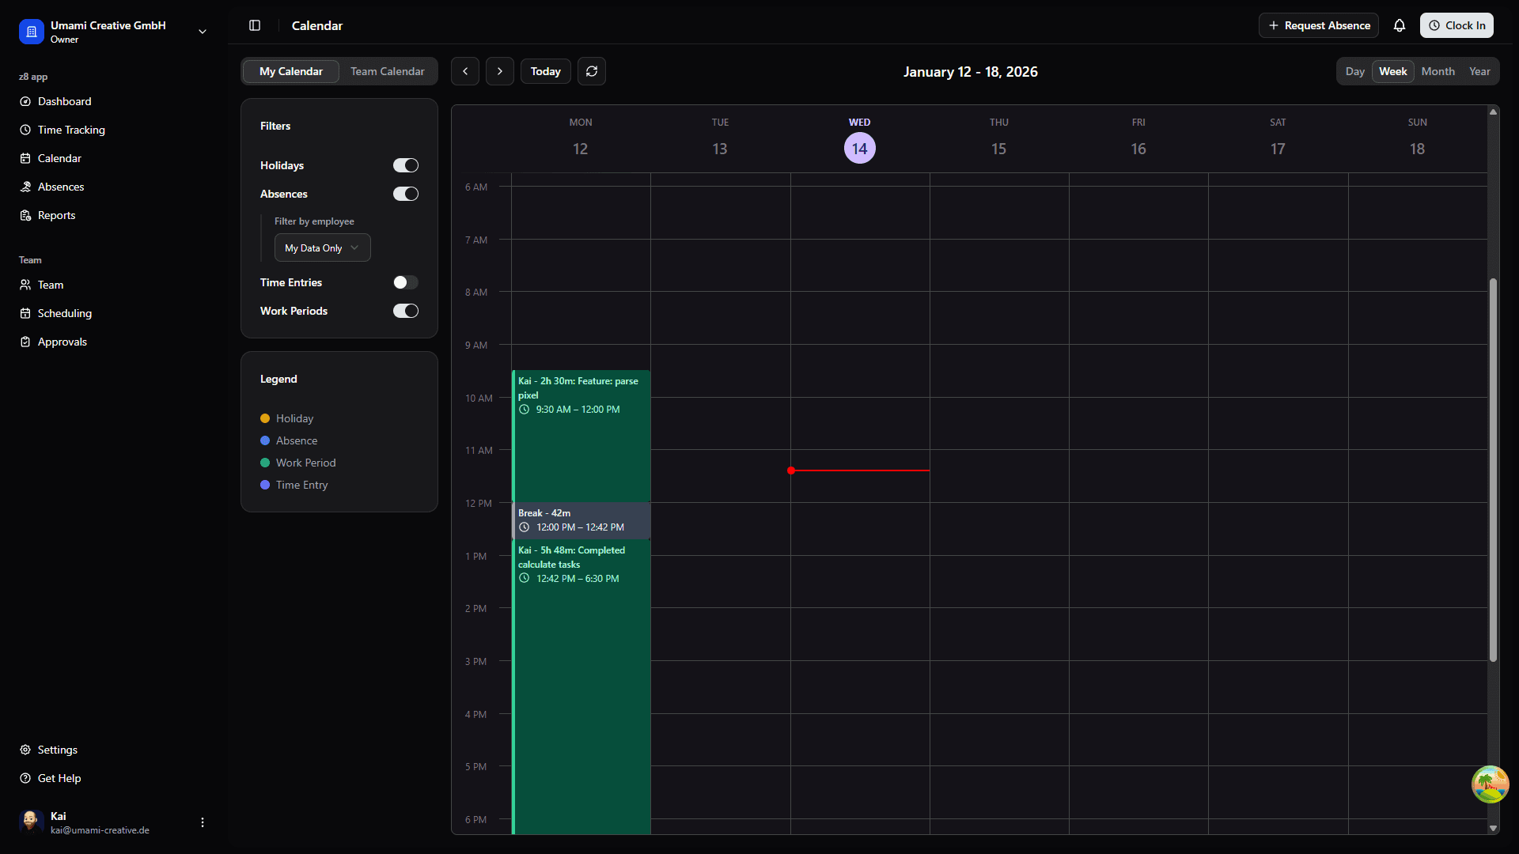Switch to the Team Calendar tab
Screen dimensions: 1519x854
point(387,71)
